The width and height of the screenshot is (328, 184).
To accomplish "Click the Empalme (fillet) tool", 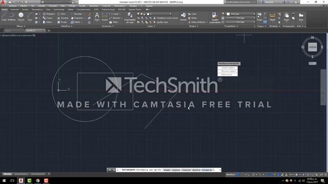I will pos(77,18).
